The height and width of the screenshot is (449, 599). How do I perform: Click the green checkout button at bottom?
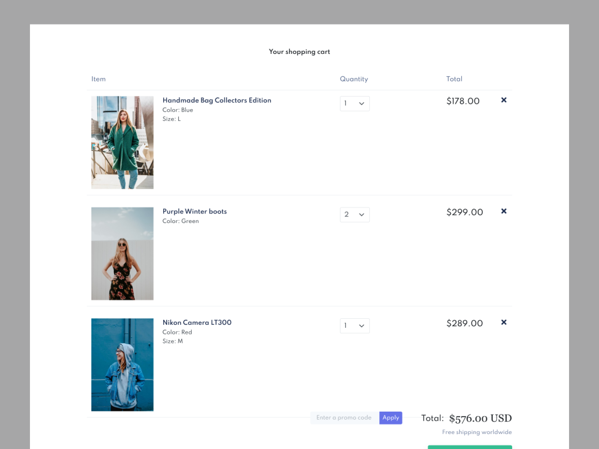[469, 448]
